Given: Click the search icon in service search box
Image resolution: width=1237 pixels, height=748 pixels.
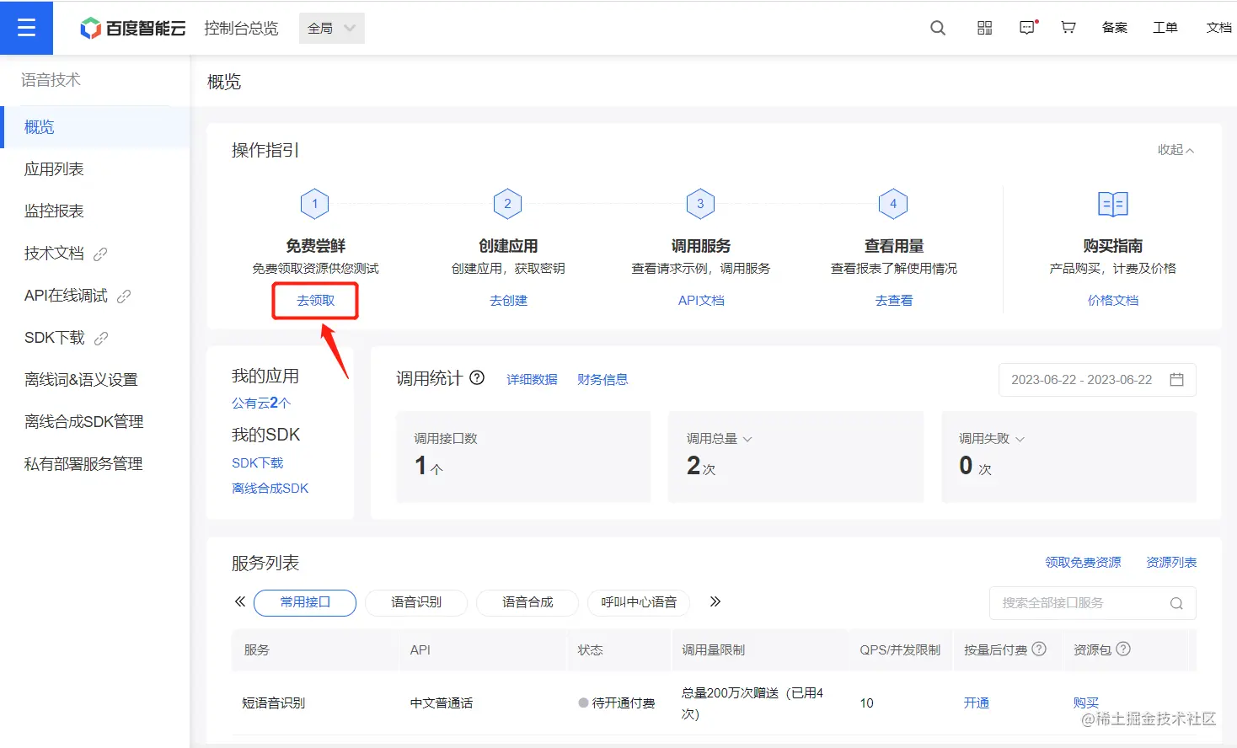Looking at the screenshot, I should tap(1176, 603).
